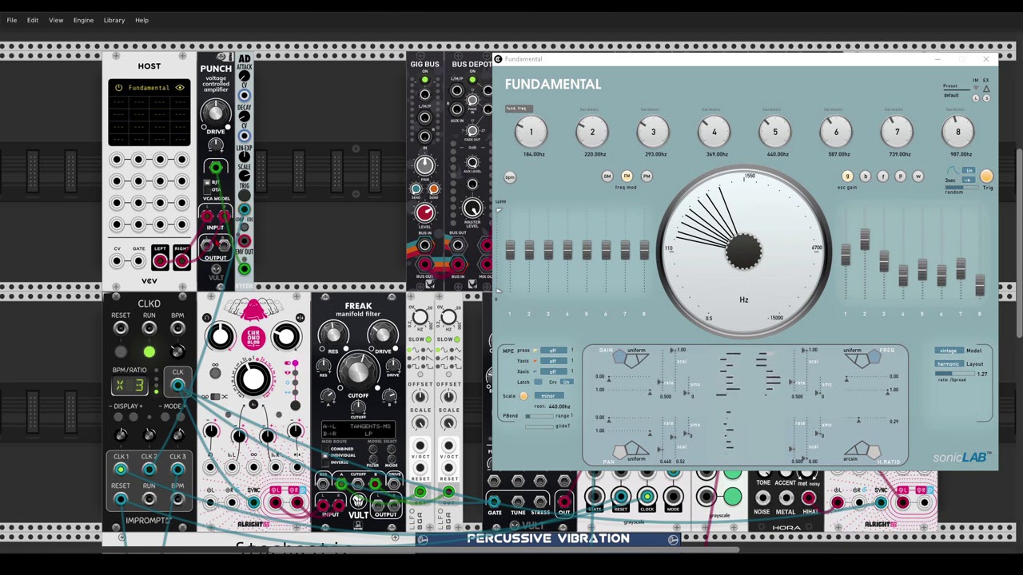Open the Preset default selector
Viewport: 1023px width, 575px height.
pos(952,95)
